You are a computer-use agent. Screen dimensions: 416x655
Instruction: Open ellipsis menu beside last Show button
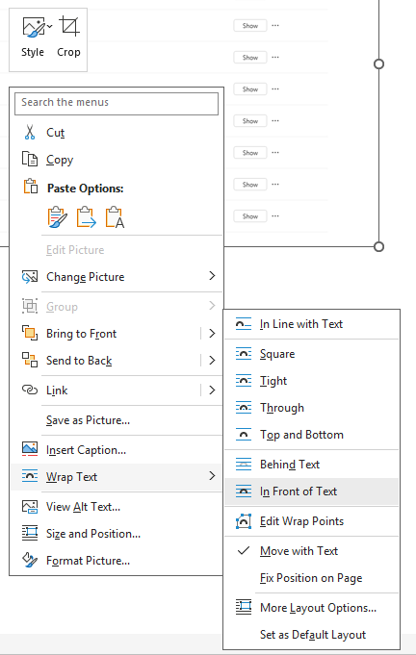(x=275, y=216)
